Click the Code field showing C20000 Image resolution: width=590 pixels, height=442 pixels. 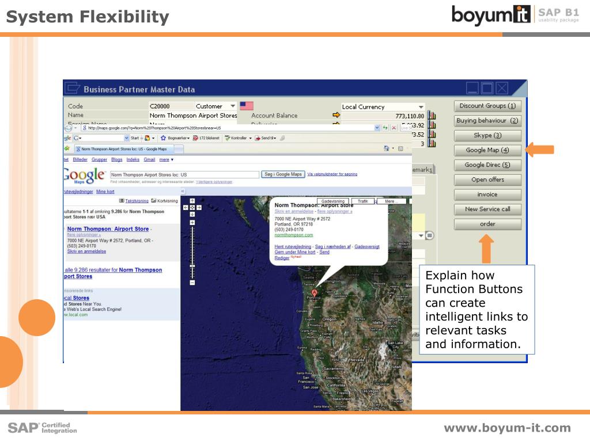[x=171, y=106]
